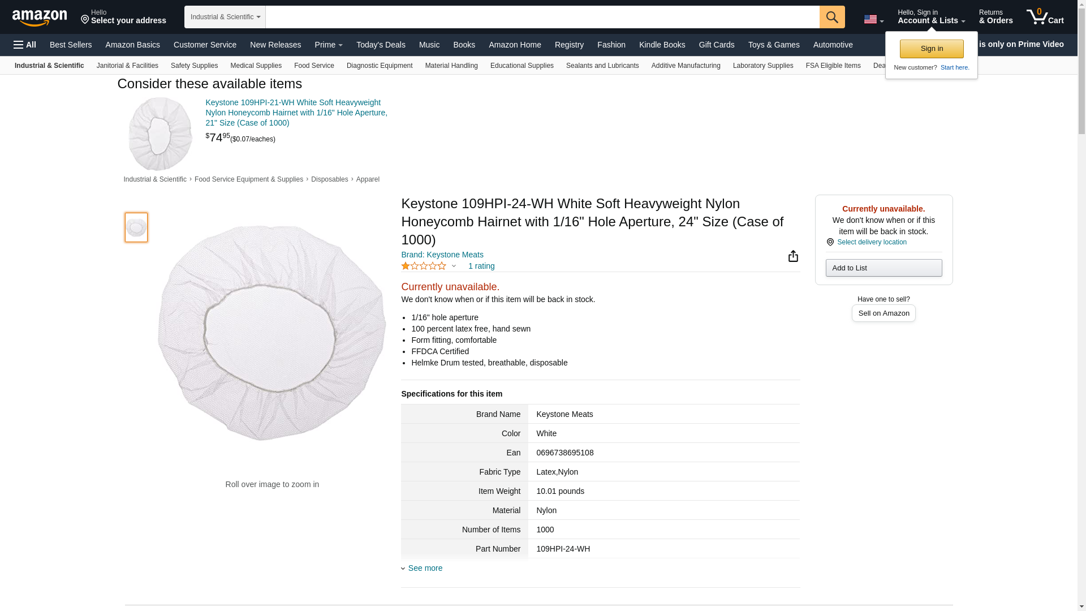
Task: Select the small hairnet product thumbnail
Action: [x=136, y=227]
